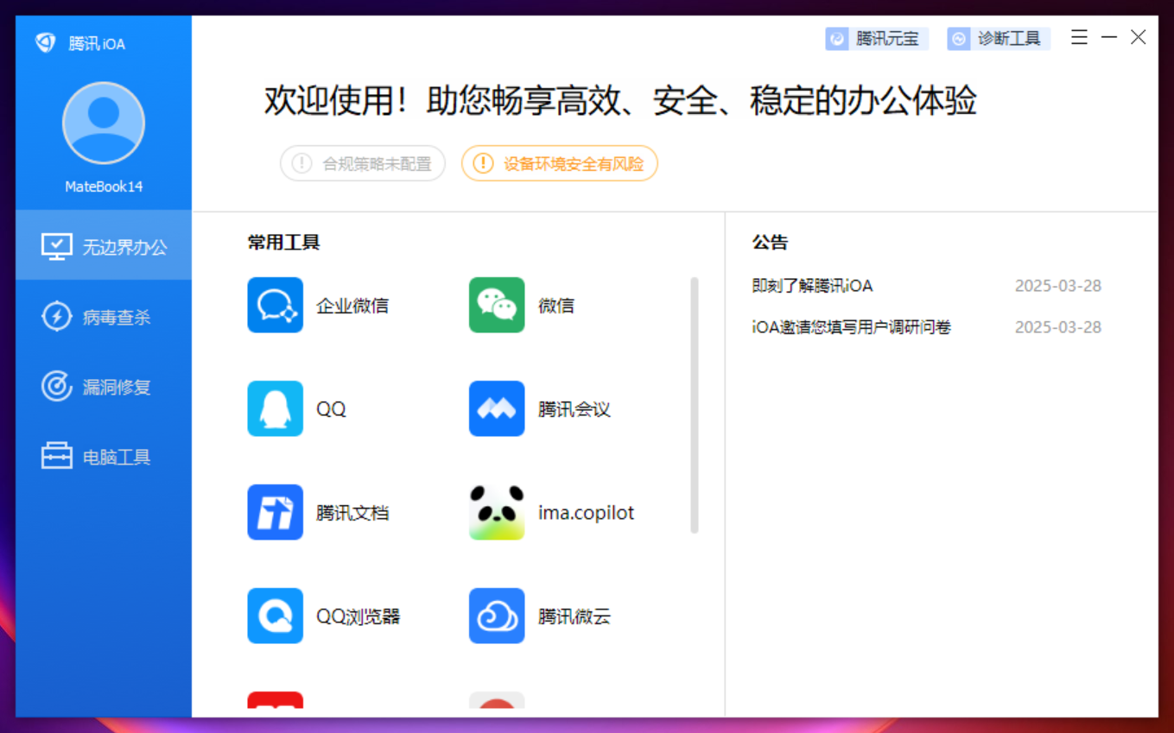The height and width of the screenshot is (733, 1174).
Task: Click the date beside 即刻了解腾讯iOA
Action: 1058,286
